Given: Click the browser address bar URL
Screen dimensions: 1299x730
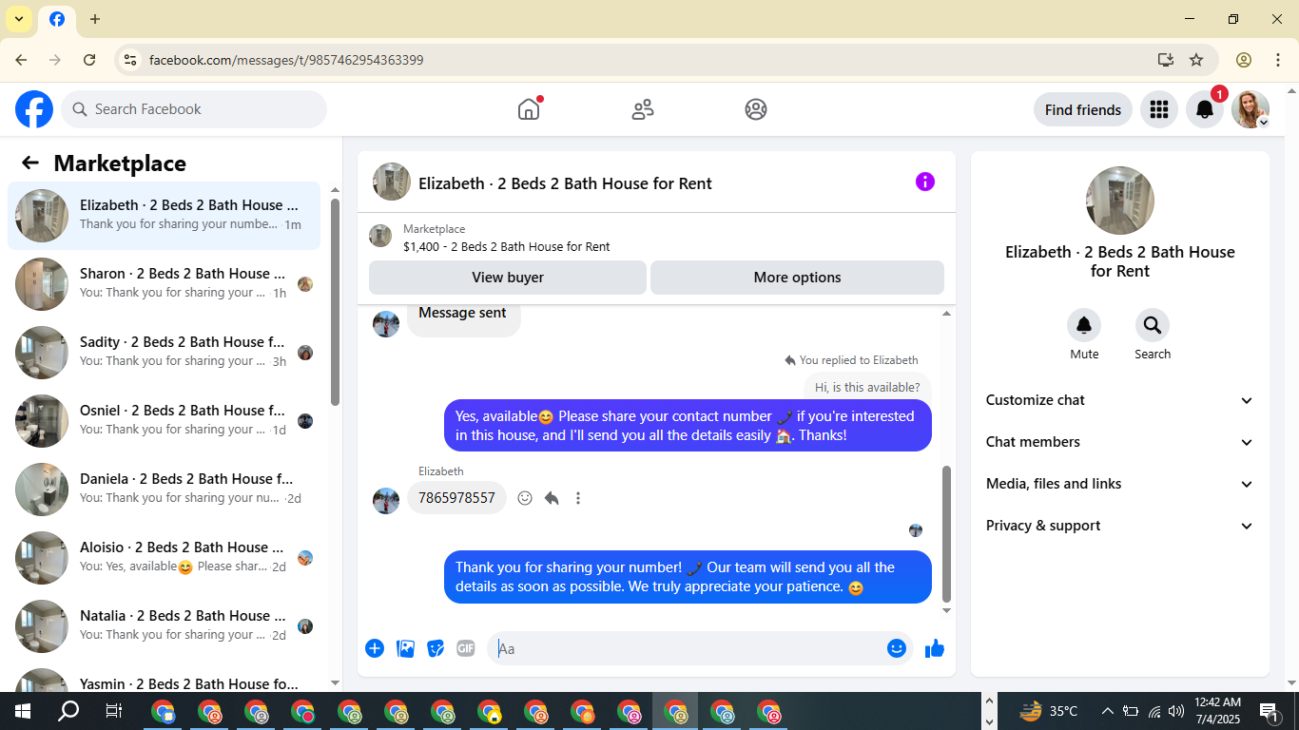Looking at the screenshot, I should (x=286, y=60).
